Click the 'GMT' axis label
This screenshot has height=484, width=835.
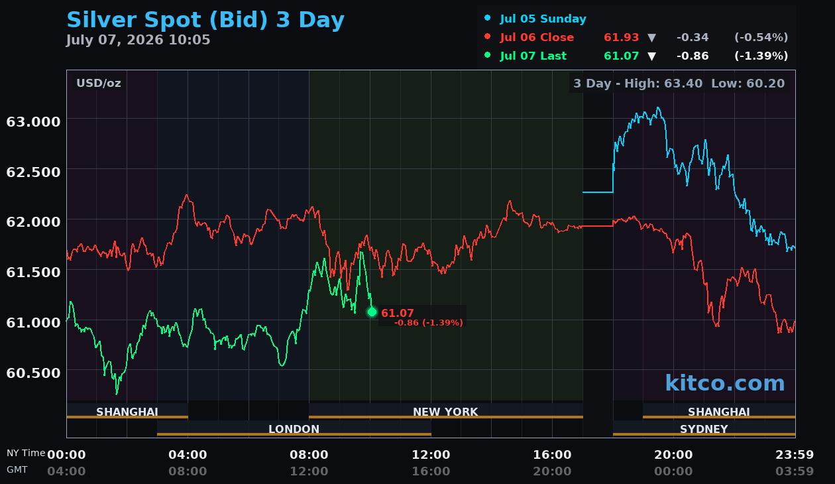pos(17,469)
